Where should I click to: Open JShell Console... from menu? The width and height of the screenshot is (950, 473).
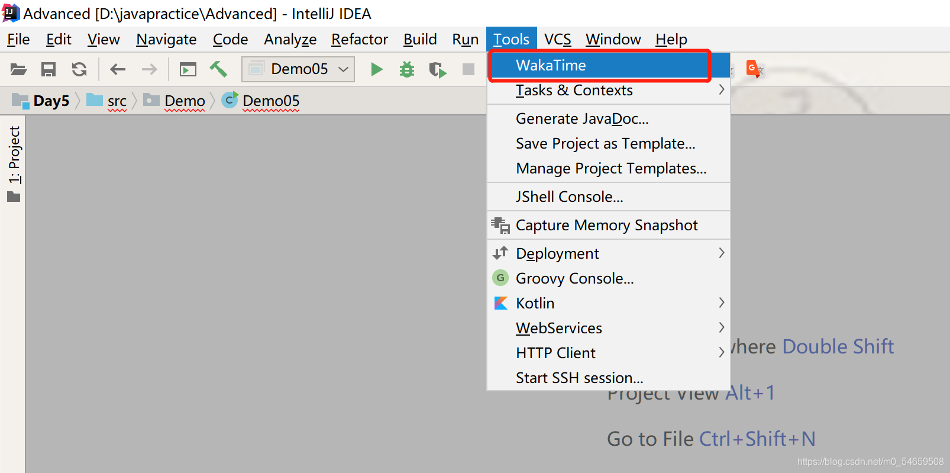[609, 197]
